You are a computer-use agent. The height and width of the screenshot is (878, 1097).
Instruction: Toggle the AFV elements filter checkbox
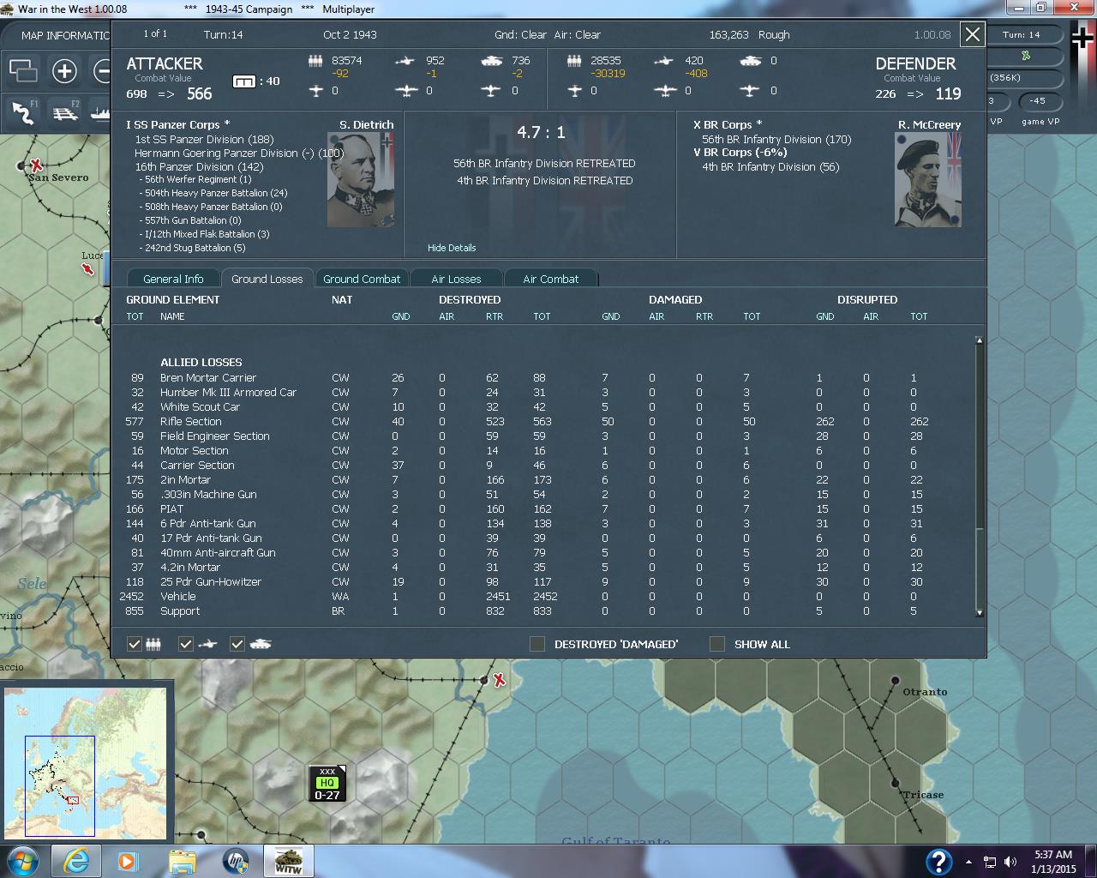[x=237, y=644]
